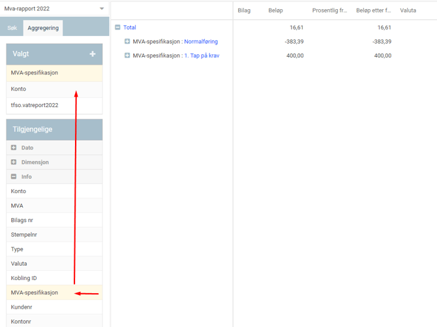Expand the Normalføring row
Viewport: 437px width, 327px height.
(127, 42)
